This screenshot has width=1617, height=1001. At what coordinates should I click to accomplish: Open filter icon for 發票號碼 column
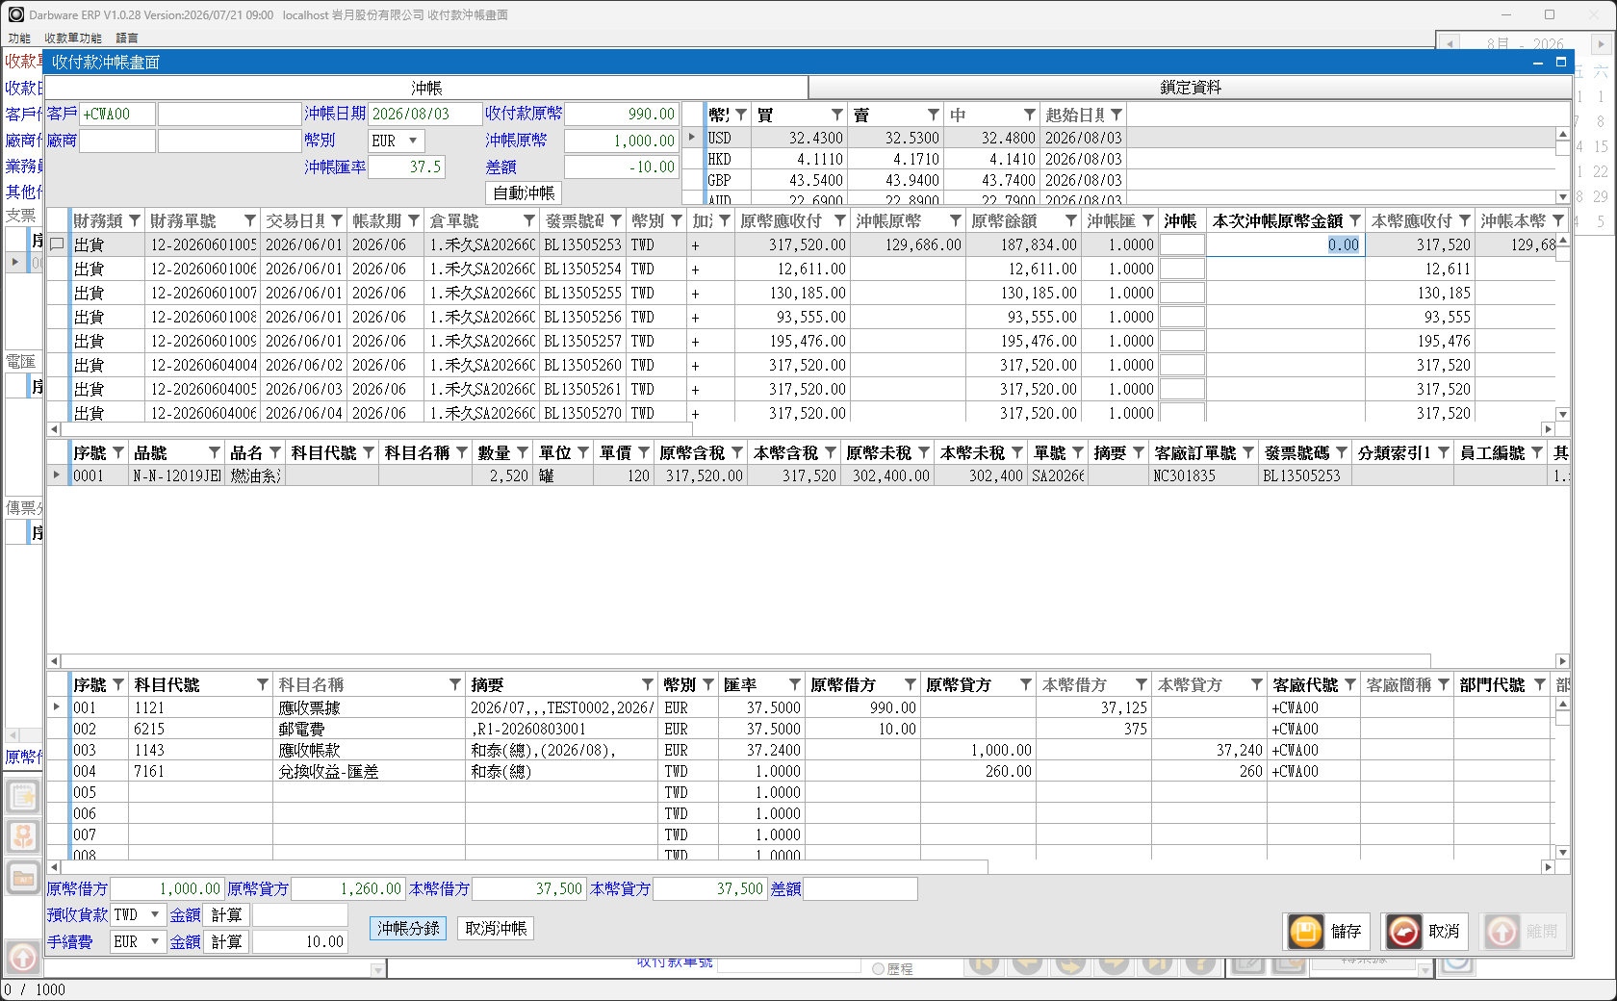tap(616, 220)
